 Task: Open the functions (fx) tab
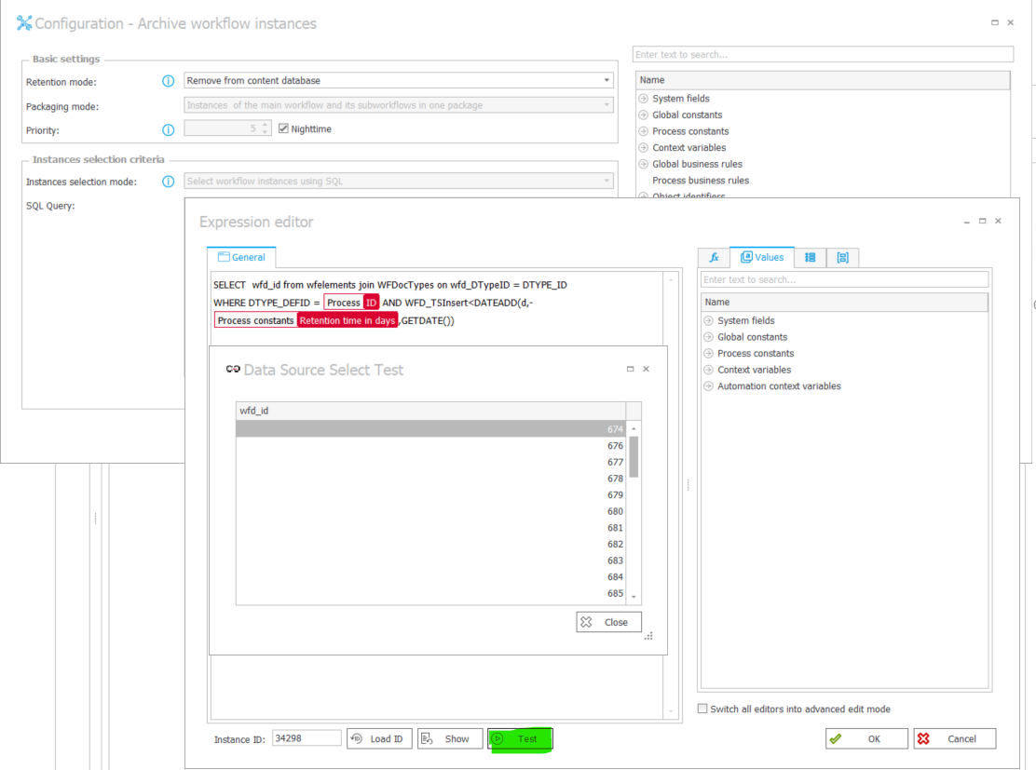click(714, 258)
